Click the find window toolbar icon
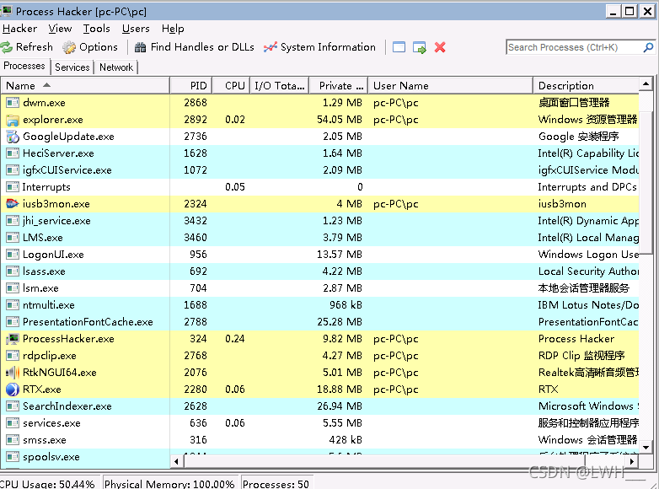Screen dimensions: 659x489 tap(399, 47)
